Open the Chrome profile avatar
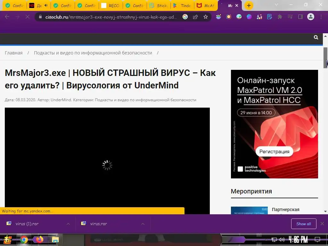The width and height of the screenshot is (328, 246). (311, 17)
